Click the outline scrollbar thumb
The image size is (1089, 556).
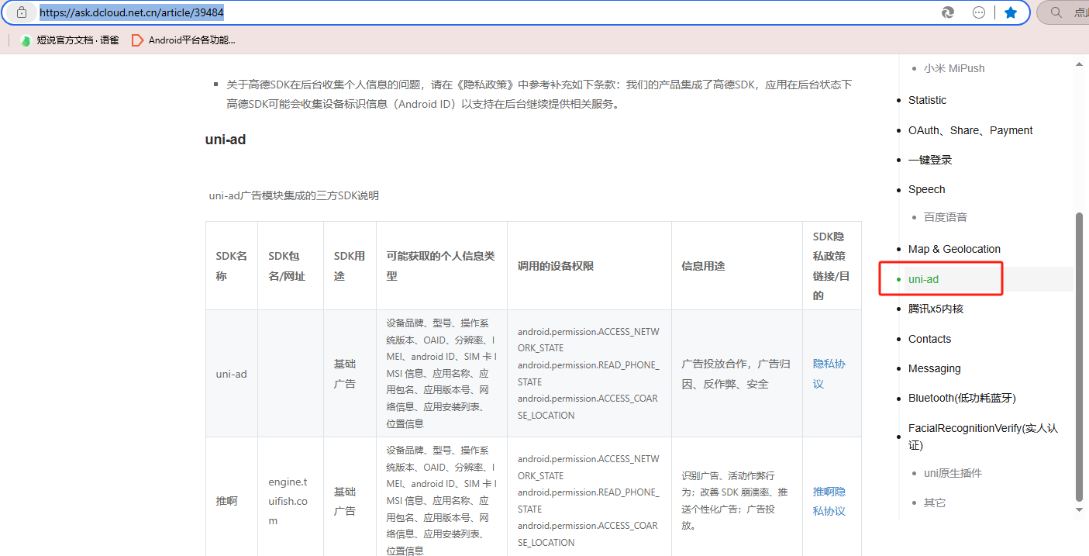coord(1079,356)
